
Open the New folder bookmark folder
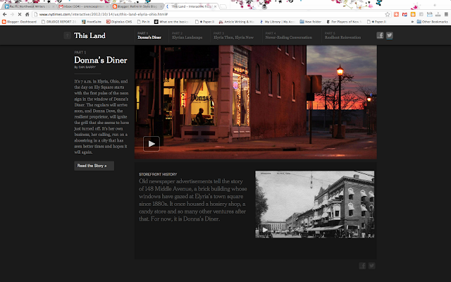(x=310, y=22)
